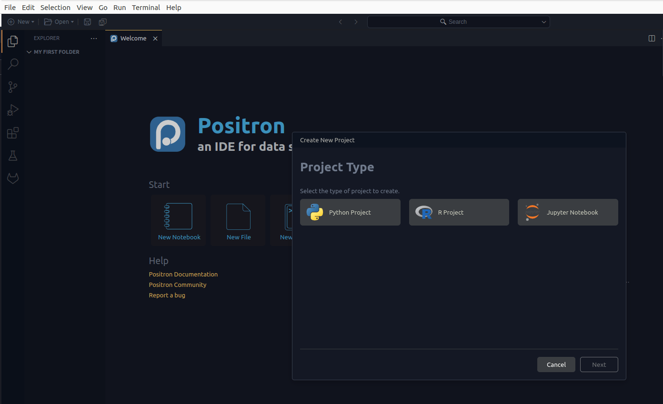Open the Positron Documentation link
Screen dimensions: 663x404
183,274
